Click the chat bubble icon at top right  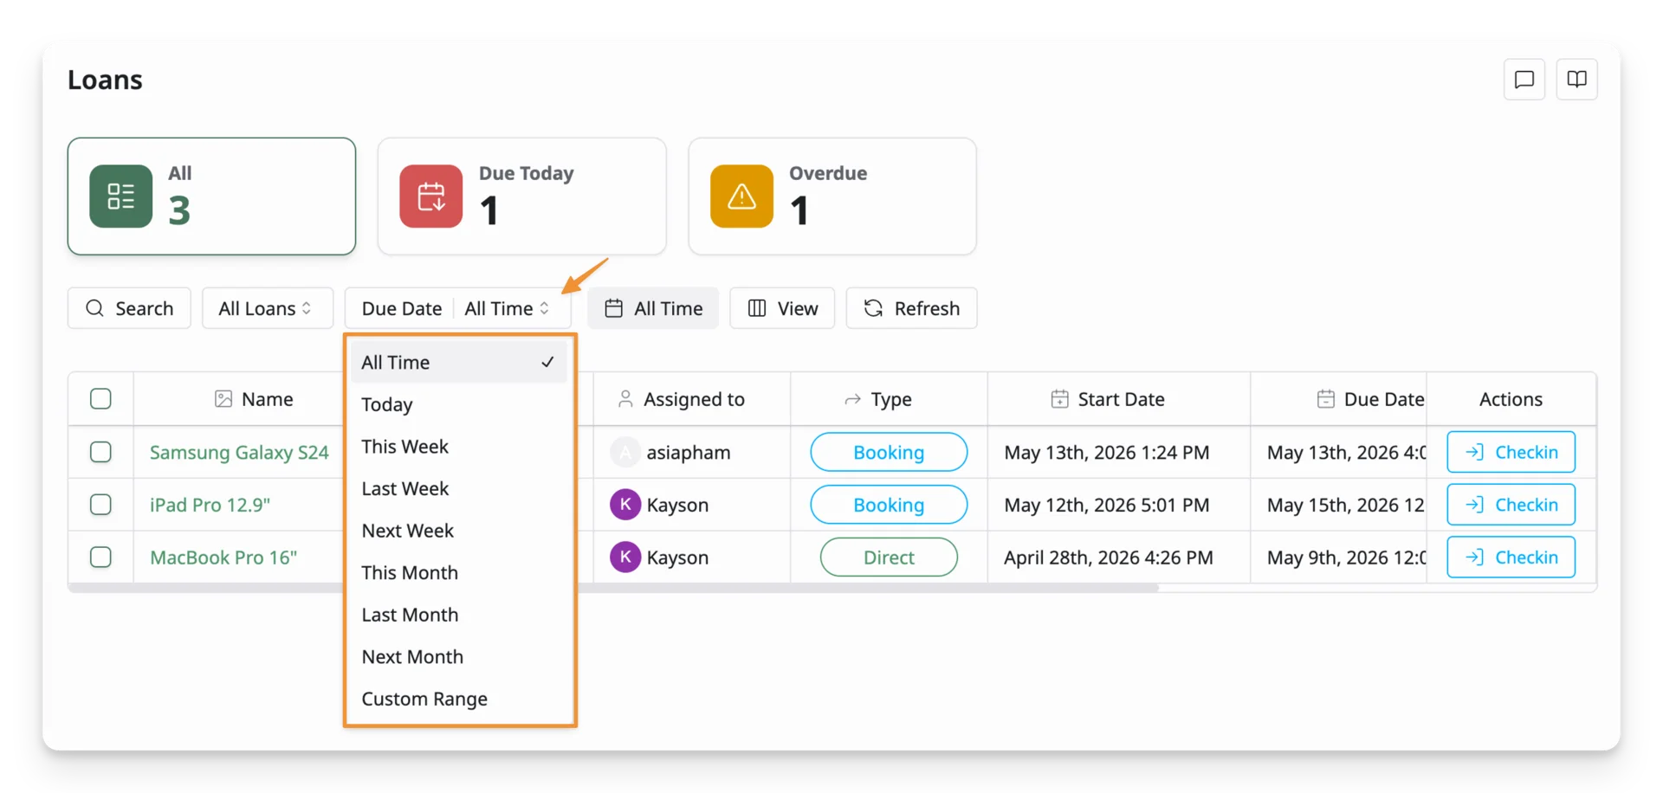coord(1524,80)
